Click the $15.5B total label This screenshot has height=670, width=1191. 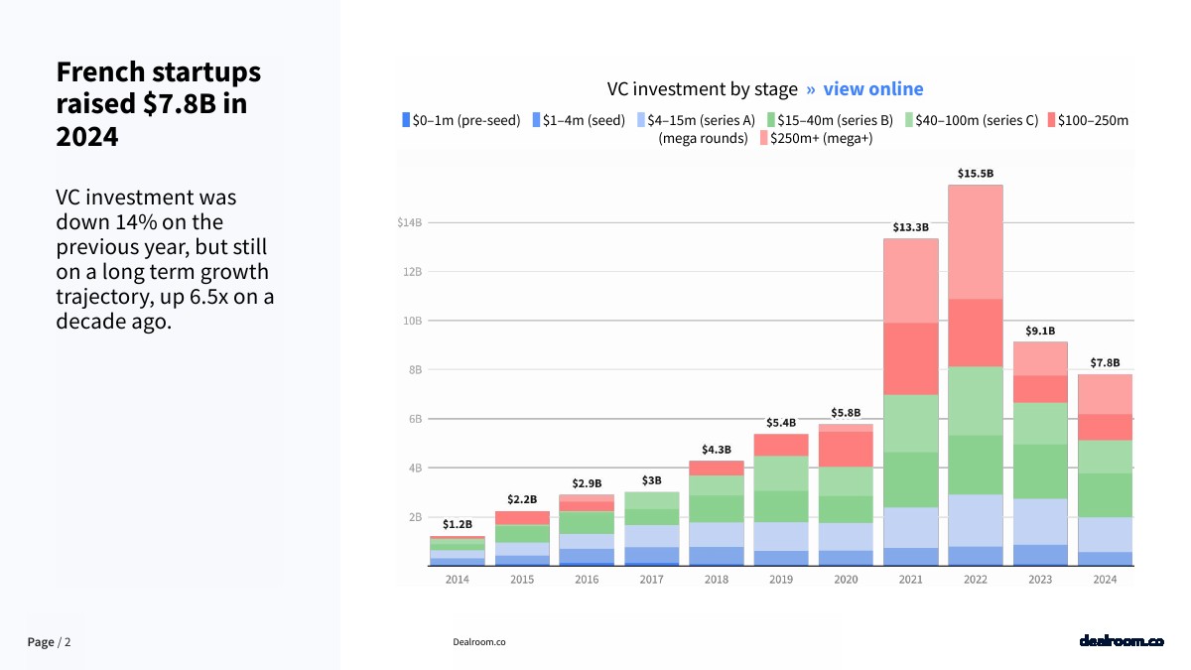coord(975,173)
